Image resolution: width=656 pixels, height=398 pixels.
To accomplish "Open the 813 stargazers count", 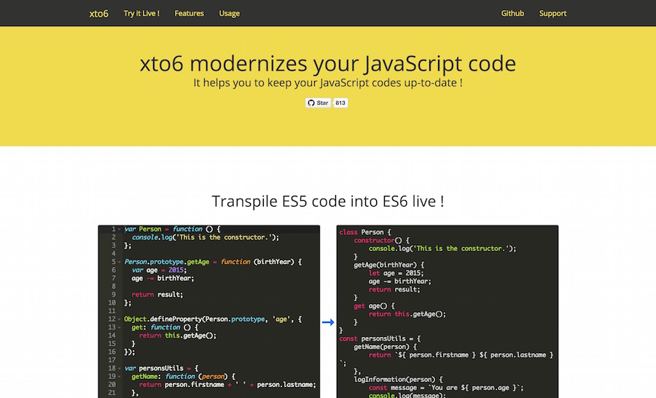I will click(340, 103).
